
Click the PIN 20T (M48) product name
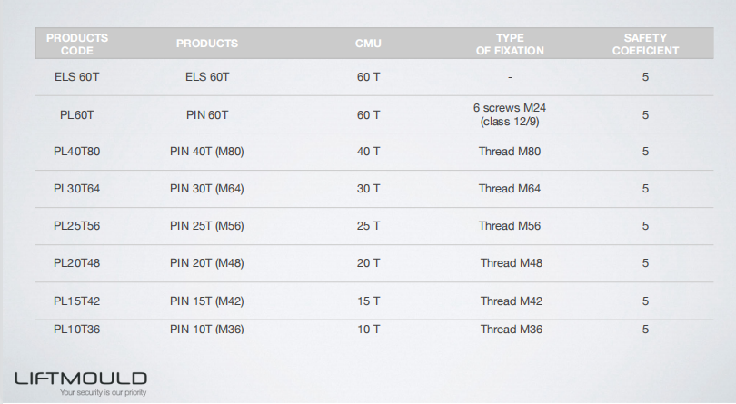coord(207,263)
